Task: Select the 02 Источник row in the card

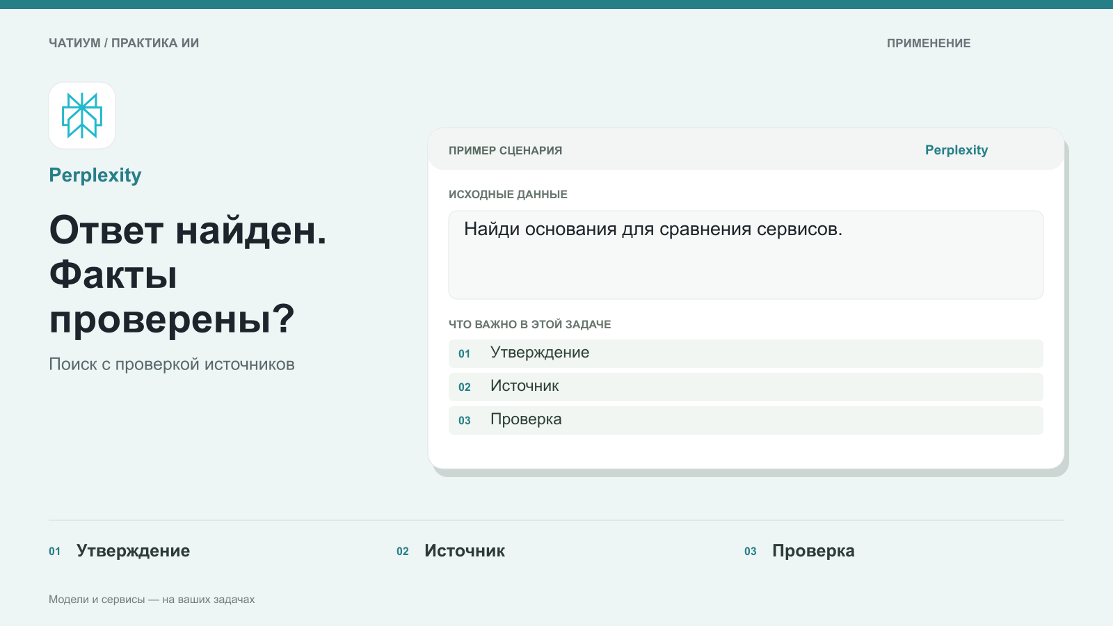Action: tap(746, 387)
